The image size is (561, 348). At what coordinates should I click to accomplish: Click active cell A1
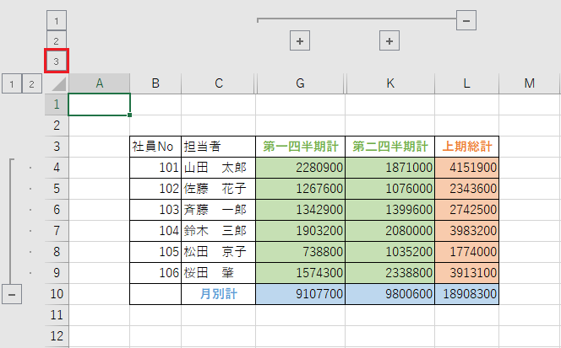pyautogui.click(x=99, y=104)
